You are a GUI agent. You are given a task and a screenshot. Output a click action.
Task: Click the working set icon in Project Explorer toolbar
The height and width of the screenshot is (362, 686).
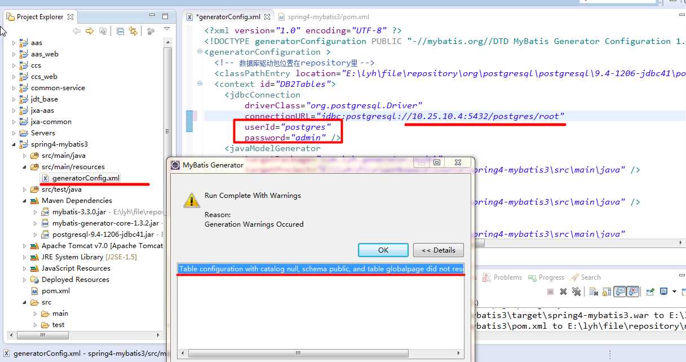pyautogui.click(x=151, y=31)
